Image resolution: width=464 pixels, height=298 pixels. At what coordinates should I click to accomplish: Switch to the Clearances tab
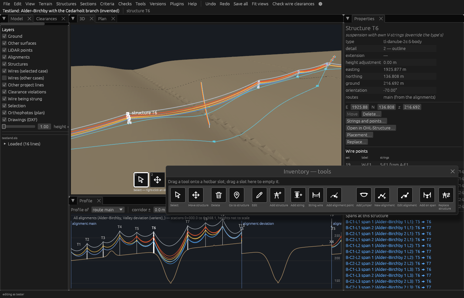coord(46,19)
